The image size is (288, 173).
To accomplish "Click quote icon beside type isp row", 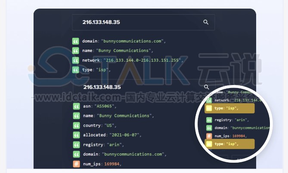I will coord(76,70).
